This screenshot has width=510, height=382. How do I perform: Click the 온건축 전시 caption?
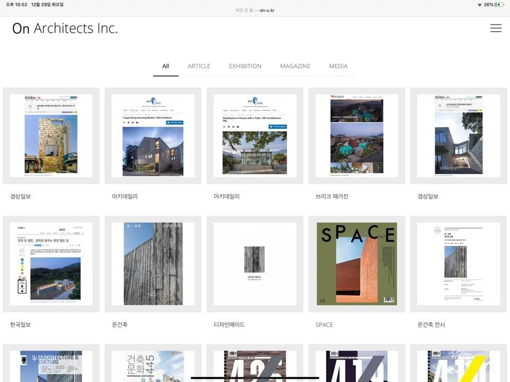pos(431,325)
